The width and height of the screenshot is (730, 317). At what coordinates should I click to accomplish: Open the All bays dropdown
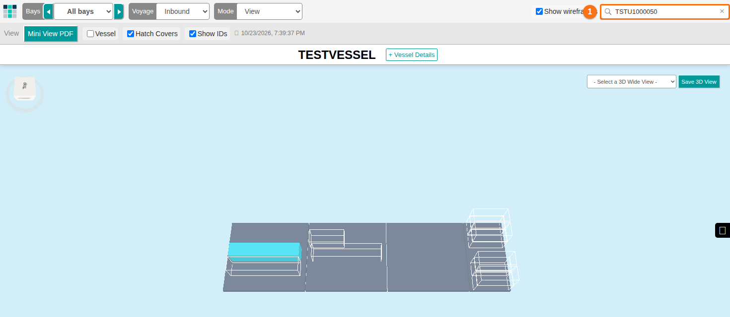coord(83,11)
